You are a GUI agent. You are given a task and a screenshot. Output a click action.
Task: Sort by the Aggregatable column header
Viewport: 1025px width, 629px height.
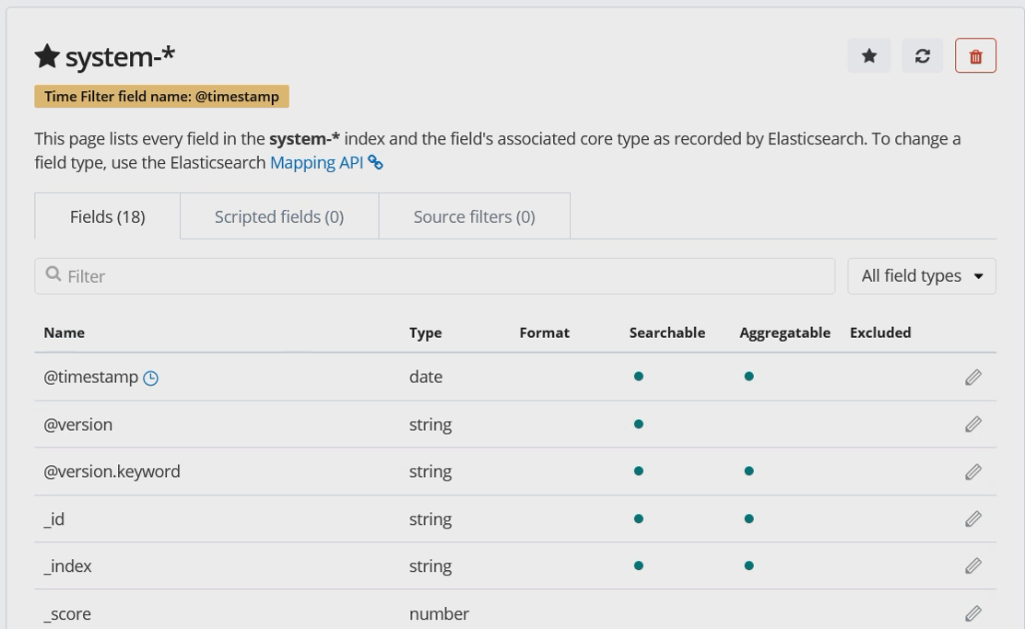tap(784, 333)
